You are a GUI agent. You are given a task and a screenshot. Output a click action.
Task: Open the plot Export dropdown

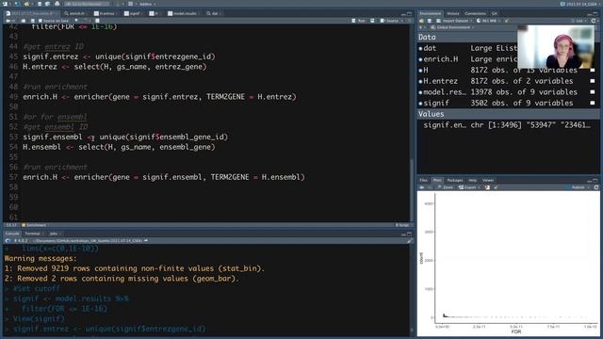click(469, 187)
